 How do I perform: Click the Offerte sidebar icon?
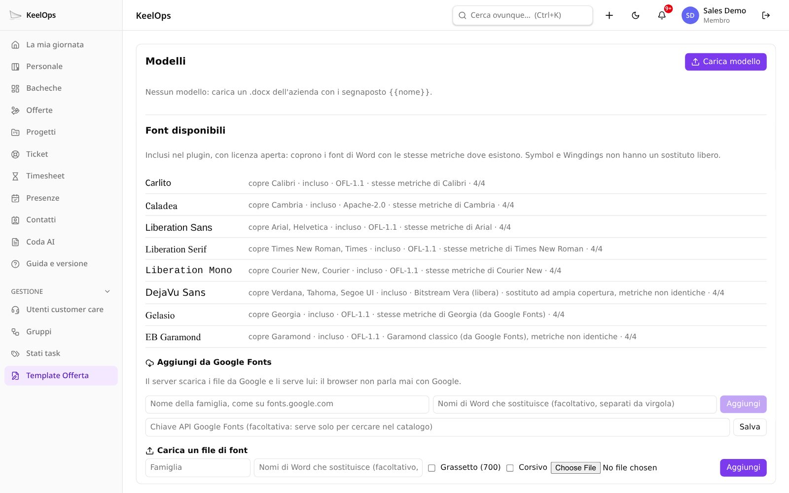coord(15,110)
